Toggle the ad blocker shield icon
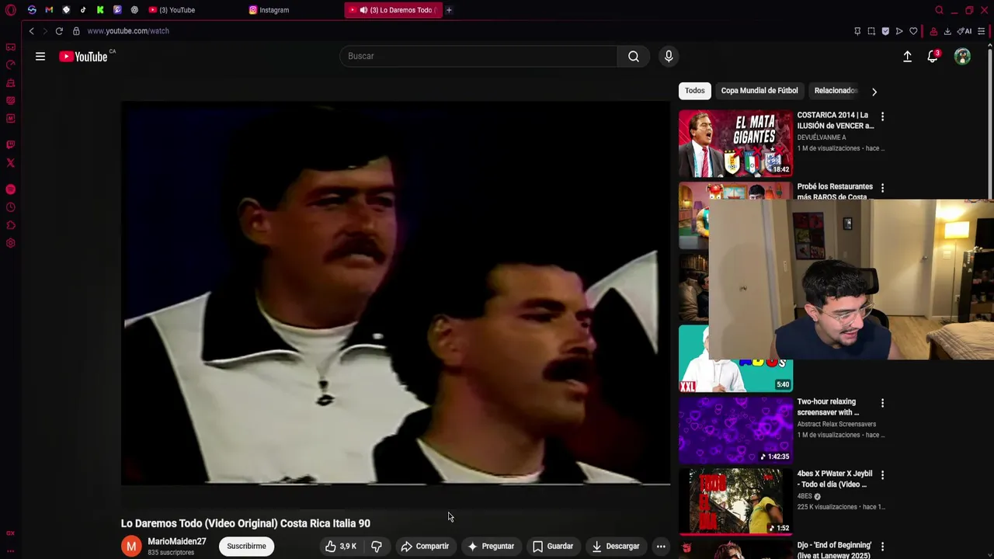994x559 pixels. (x=885, y=31)
